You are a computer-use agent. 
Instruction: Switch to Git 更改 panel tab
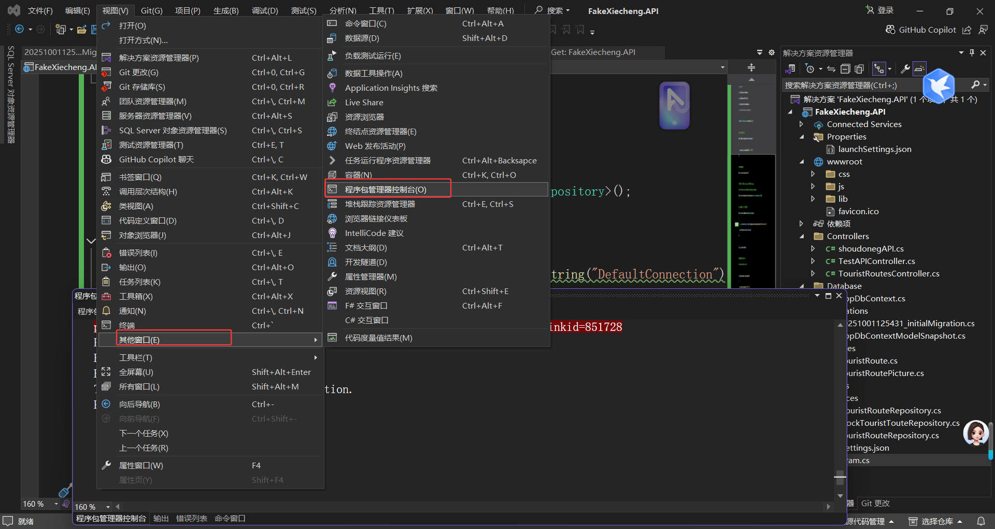[x=875, y=503]
